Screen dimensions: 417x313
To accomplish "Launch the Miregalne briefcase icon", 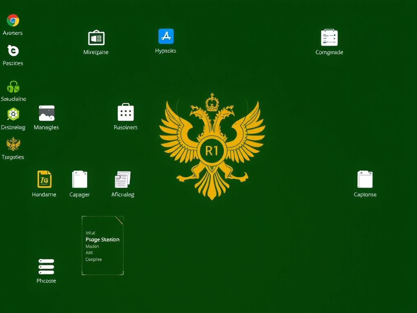I will [x=96, y=38].
